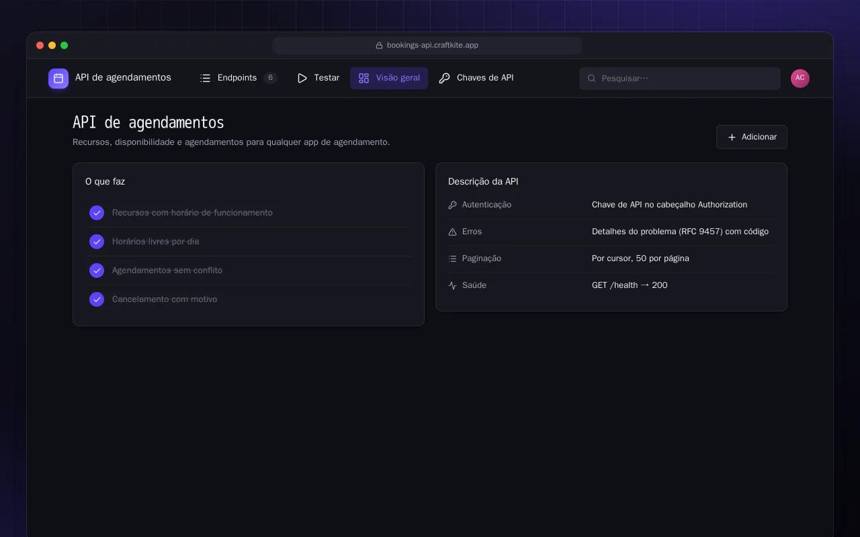Click the Adicionar button
This screenshot has height=537, width=860.
pos(752,137)
